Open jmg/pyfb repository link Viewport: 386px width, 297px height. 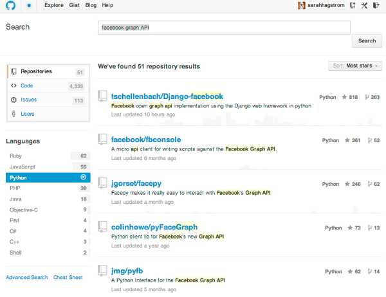pos(127,271)
